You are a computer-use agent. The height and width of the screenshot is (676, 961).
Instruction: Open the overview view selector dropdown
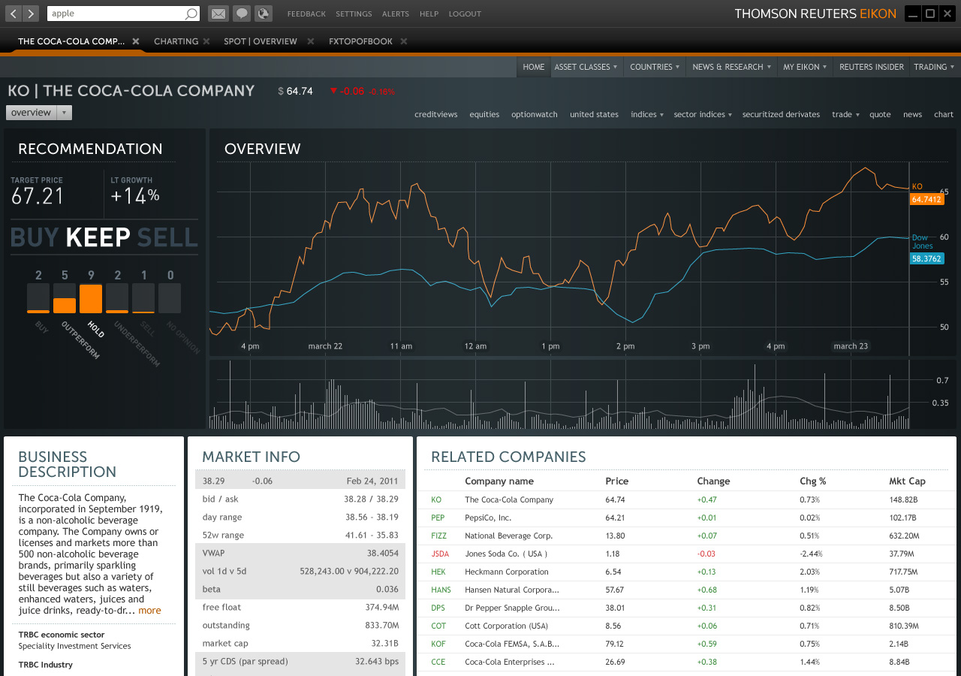coord(39,113)
